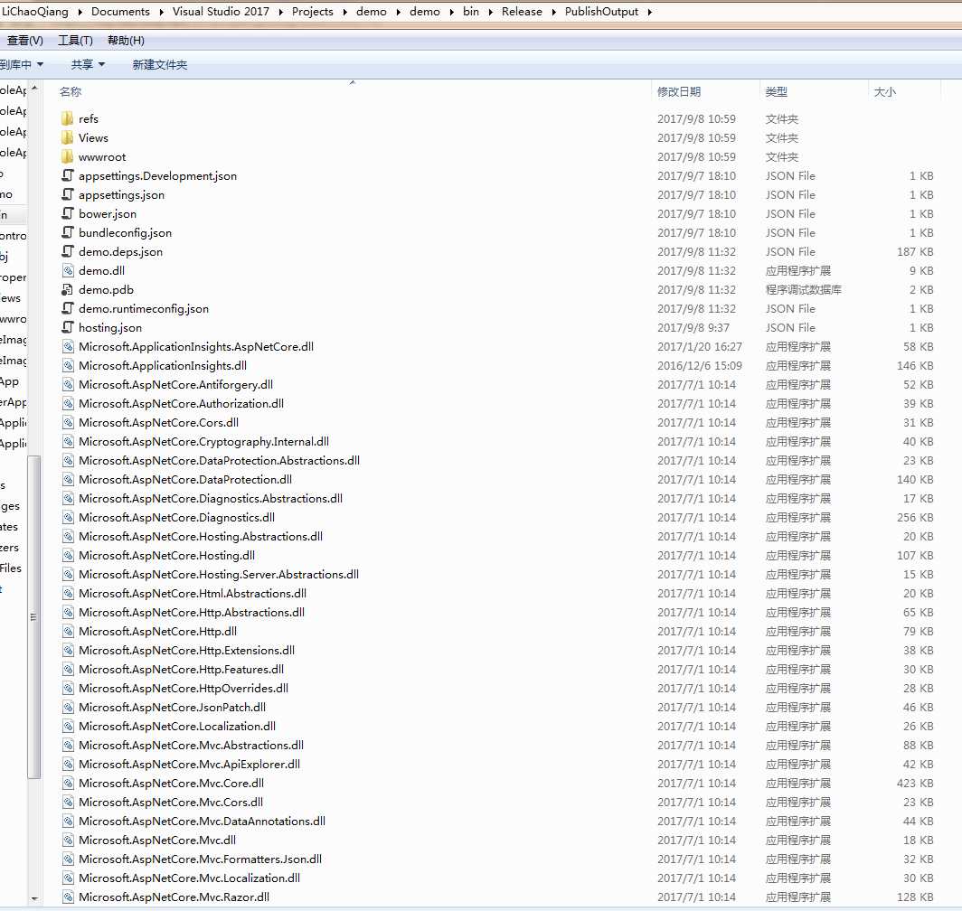Screen dimensions: 962x911
Task: Click the Microsoft.AspNetCore.DataProtection.dll icon
Action: pyautogui.click(x=68, y=480)
